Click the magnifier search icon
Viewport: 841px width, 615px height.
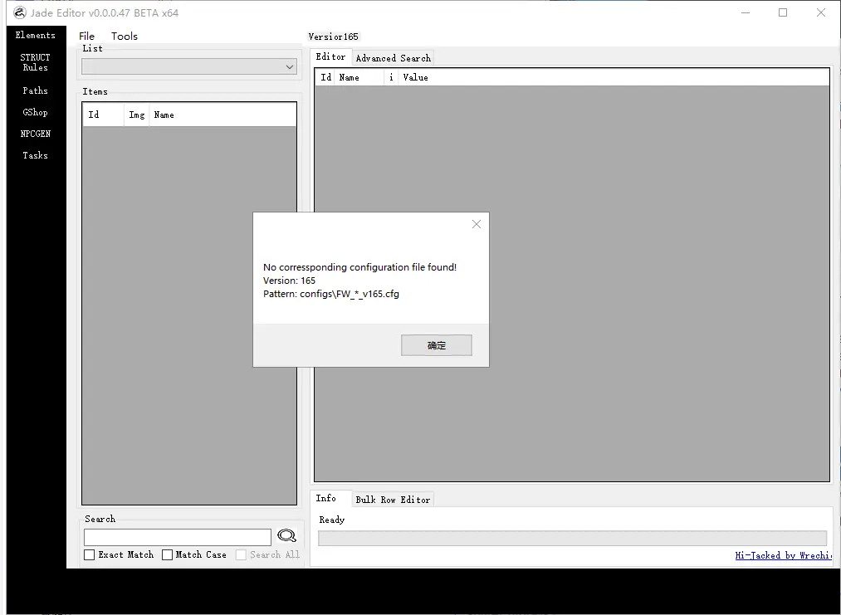pyautogui.click(x=287, y=535)
